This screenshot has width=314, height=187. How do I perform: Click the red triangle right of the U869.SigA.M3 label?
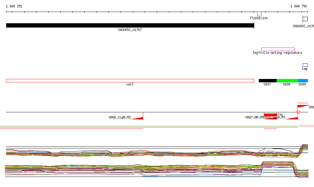(293, 118)
